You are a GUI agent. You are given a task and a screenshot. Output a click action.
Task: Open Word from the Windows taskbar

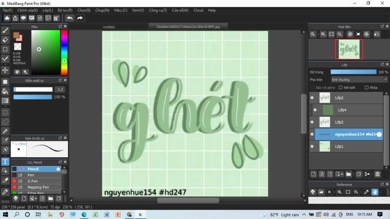click(x=107, y=214)
